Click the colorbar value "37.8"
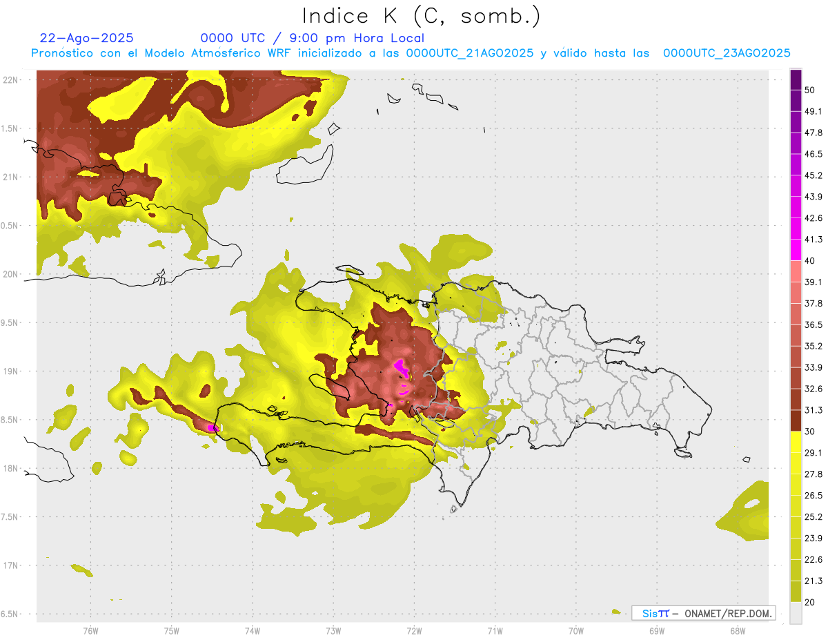 click(814, 303)
